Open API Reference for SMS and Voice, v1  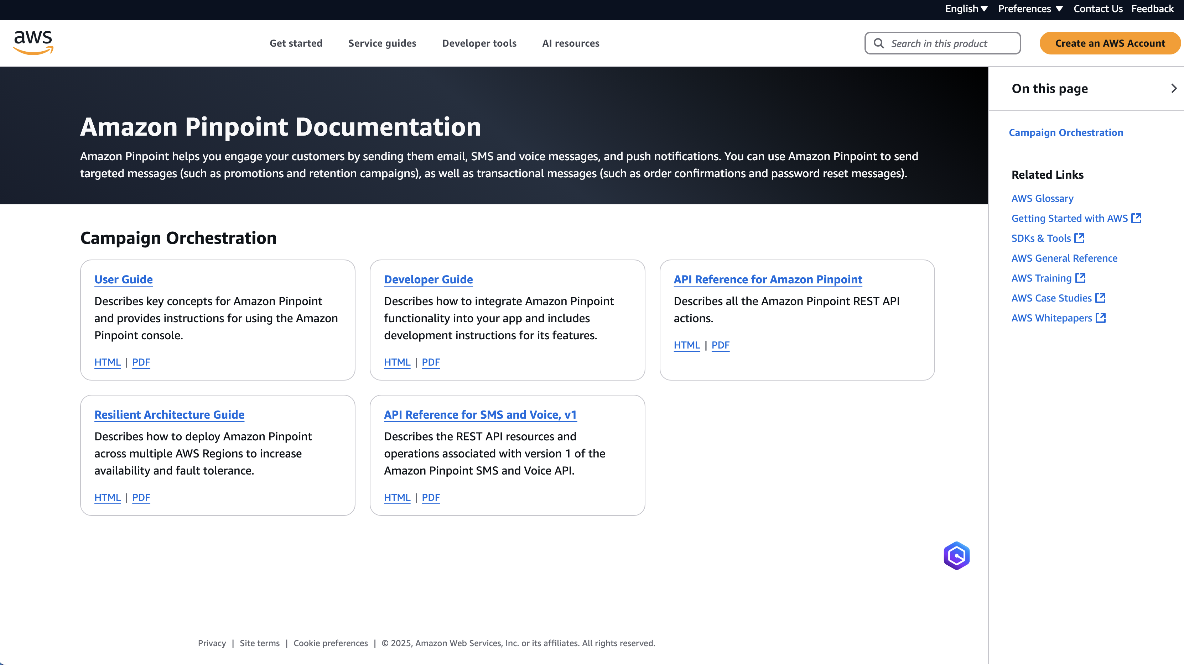tap(480, 414)
